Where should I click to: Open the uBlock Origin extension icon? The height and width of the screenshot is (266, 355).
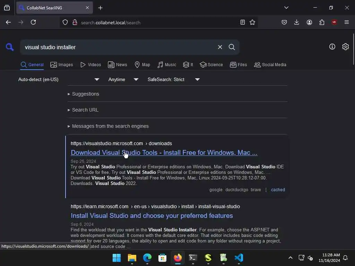tap(334, 22)
